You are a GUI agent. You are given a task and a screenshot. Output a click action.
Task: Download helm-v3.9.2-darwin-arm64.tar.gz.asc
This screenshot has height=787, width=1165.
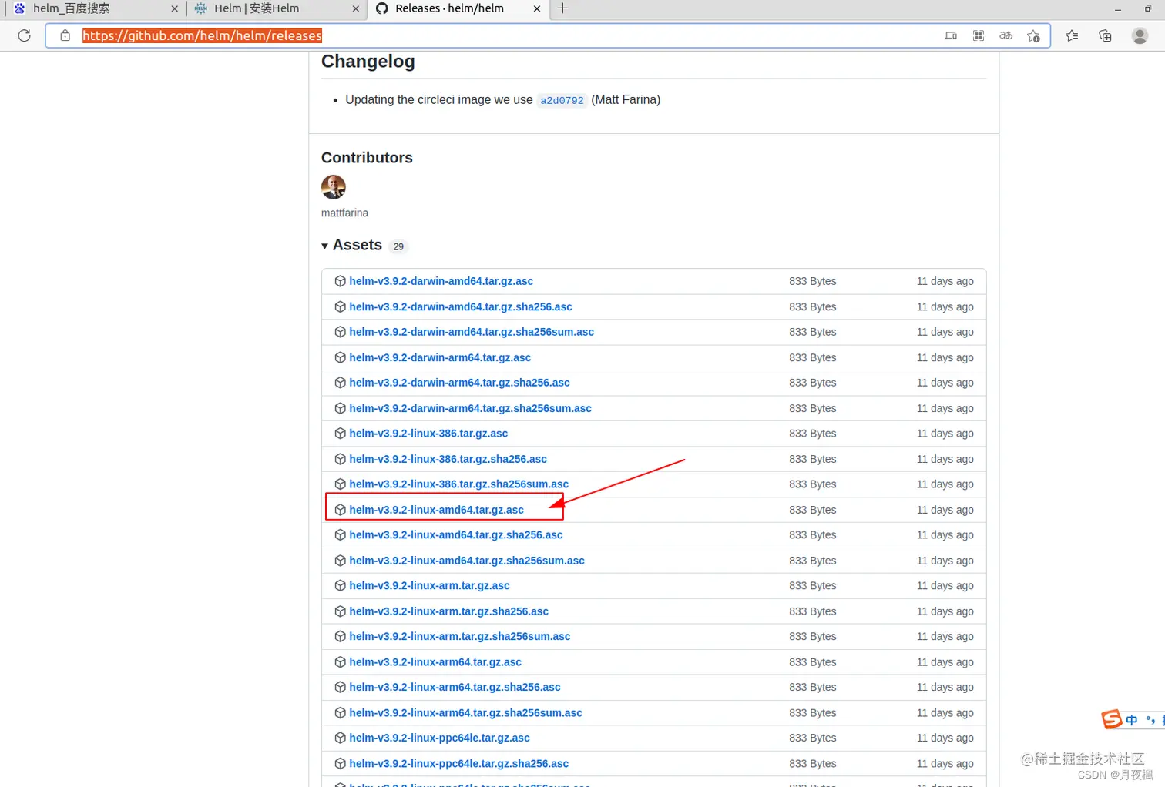[440, 357]
